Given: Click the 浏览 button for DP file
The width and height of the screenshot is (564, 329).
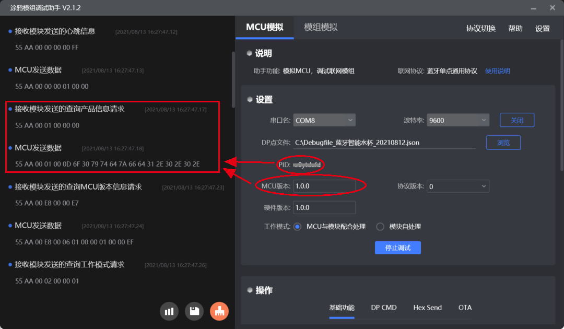Looking at the screenshot, I should click(503, 143).
